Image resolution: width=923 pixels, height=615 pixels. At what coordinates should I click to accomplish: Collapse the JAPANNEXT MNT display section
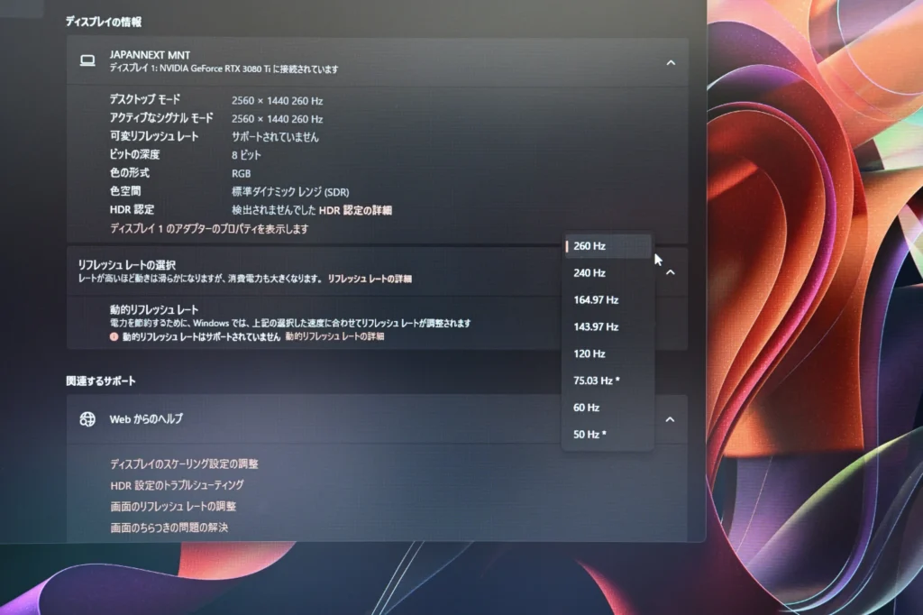point(671,62)
